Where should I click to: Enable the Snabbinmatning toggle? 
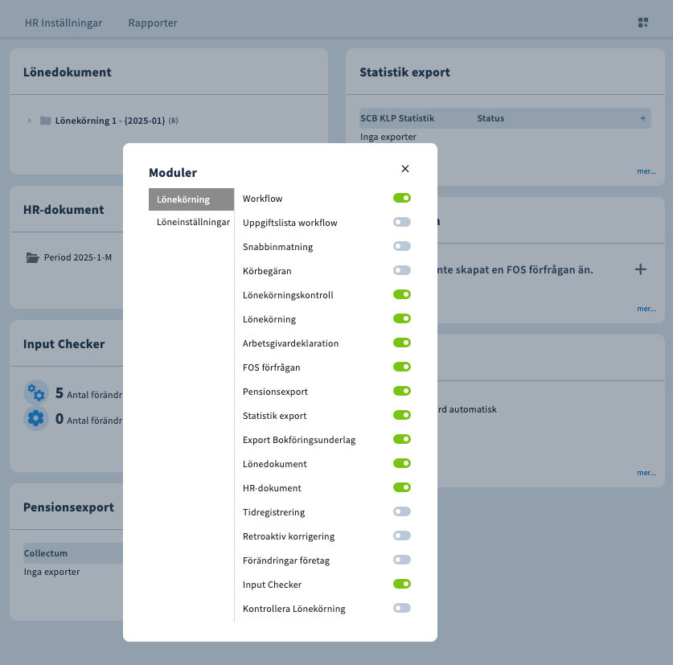point(402,246)
